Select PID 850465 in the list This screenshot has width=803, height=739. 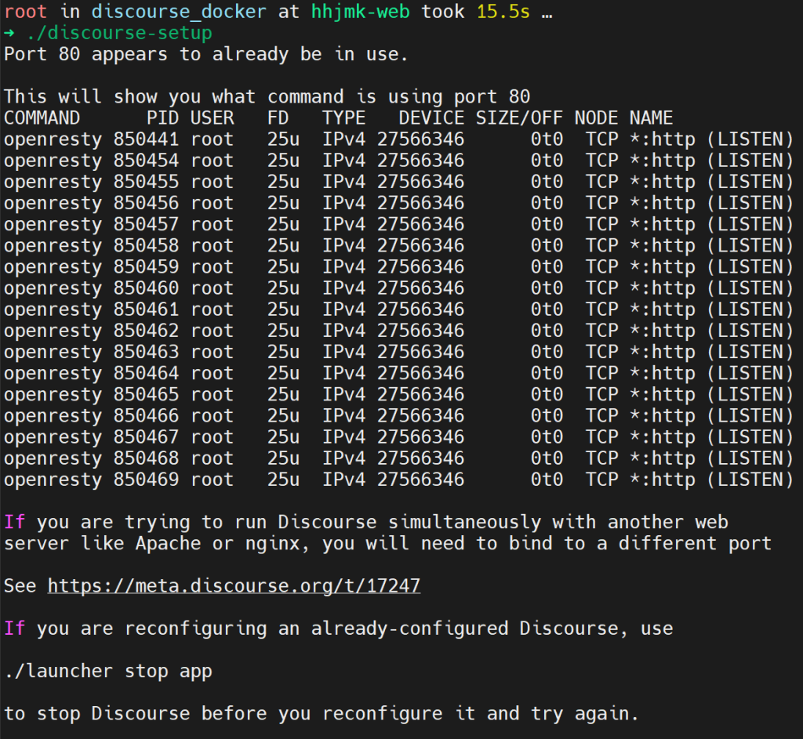coord(146,394)
